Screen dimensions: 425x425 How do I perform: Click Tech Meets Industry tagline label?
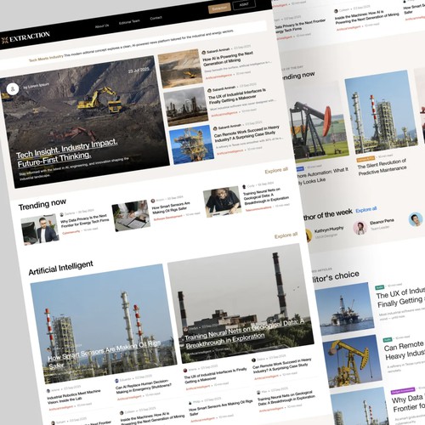click(x=46, y=59)
